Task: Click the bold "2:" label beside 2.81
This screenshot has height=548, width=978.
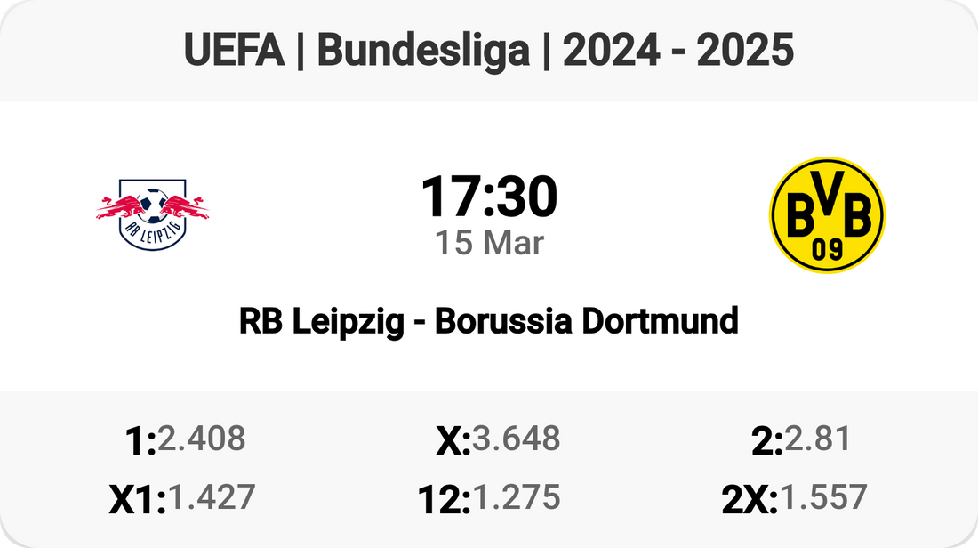Action: [766, 441]
